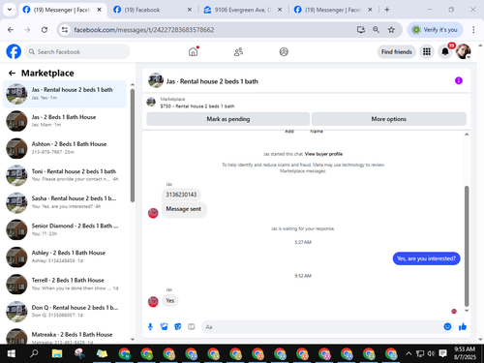Attach a photo using image icon
484x363 pixels.
click(x=165, y=327)
